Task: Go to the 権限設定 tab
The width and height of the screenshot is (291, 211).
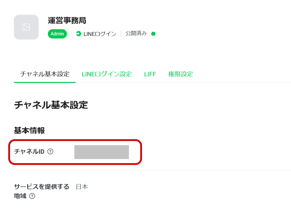Action: point(181,74)
